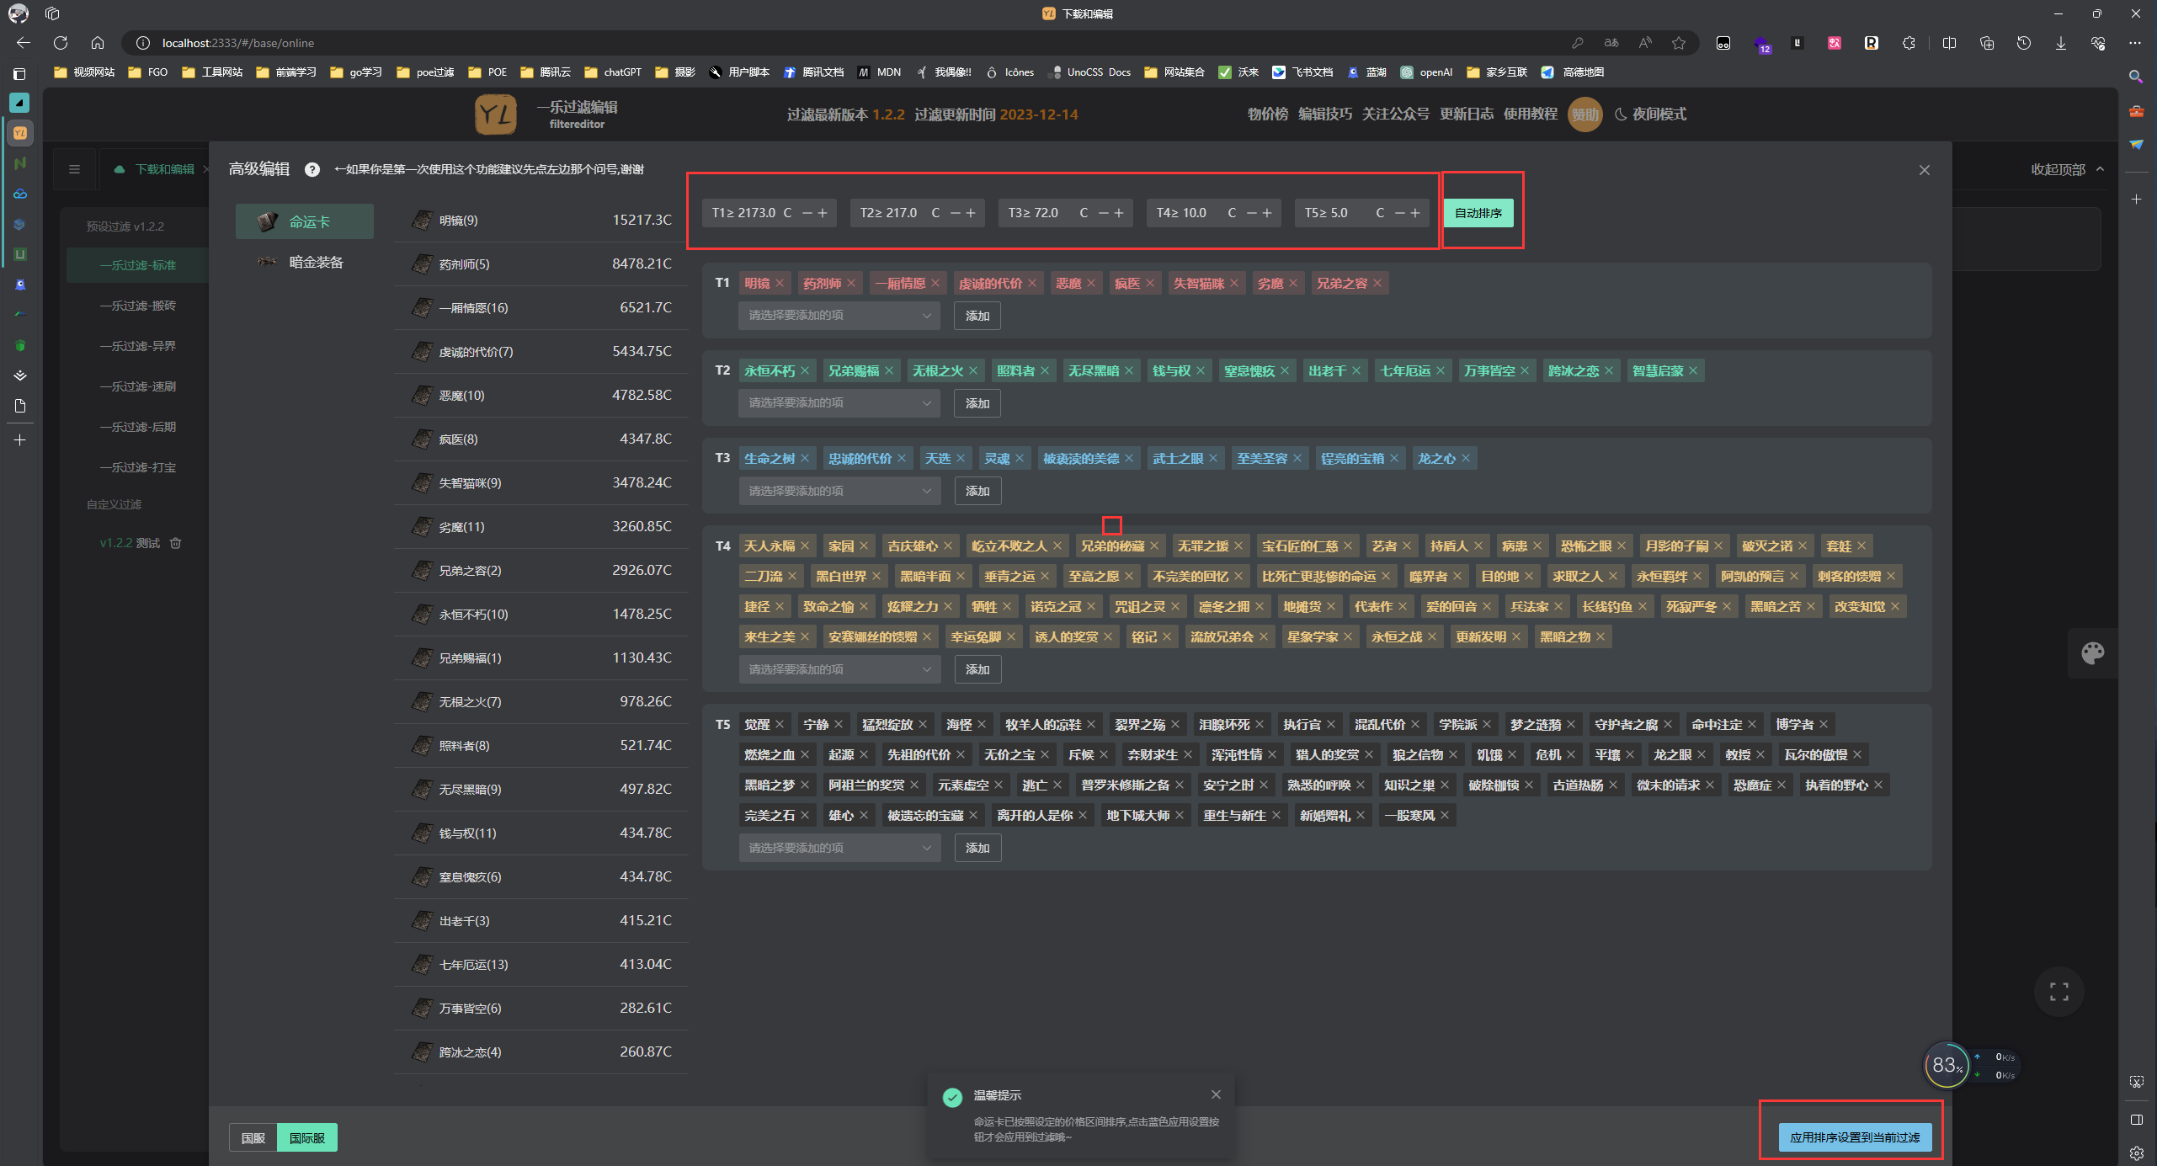
Task: Select the 暗金装备 category tab
Action: (x=305, y=262)
